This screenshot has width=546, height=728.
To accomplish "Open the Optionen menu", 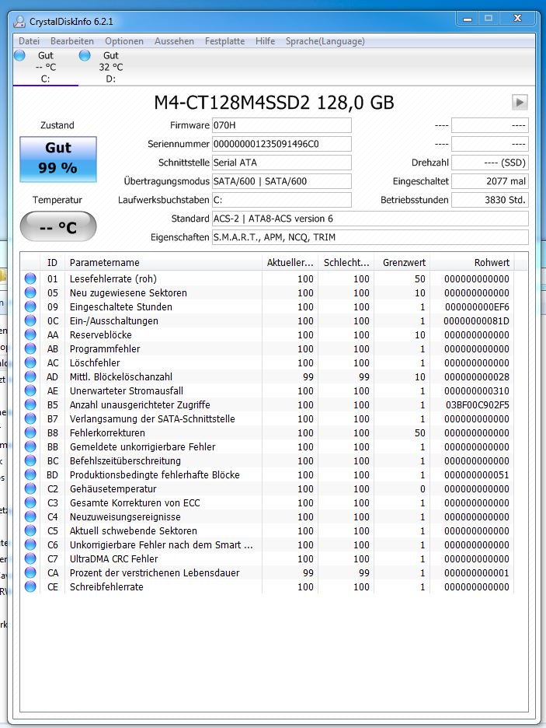I will (x=124, y=41).
